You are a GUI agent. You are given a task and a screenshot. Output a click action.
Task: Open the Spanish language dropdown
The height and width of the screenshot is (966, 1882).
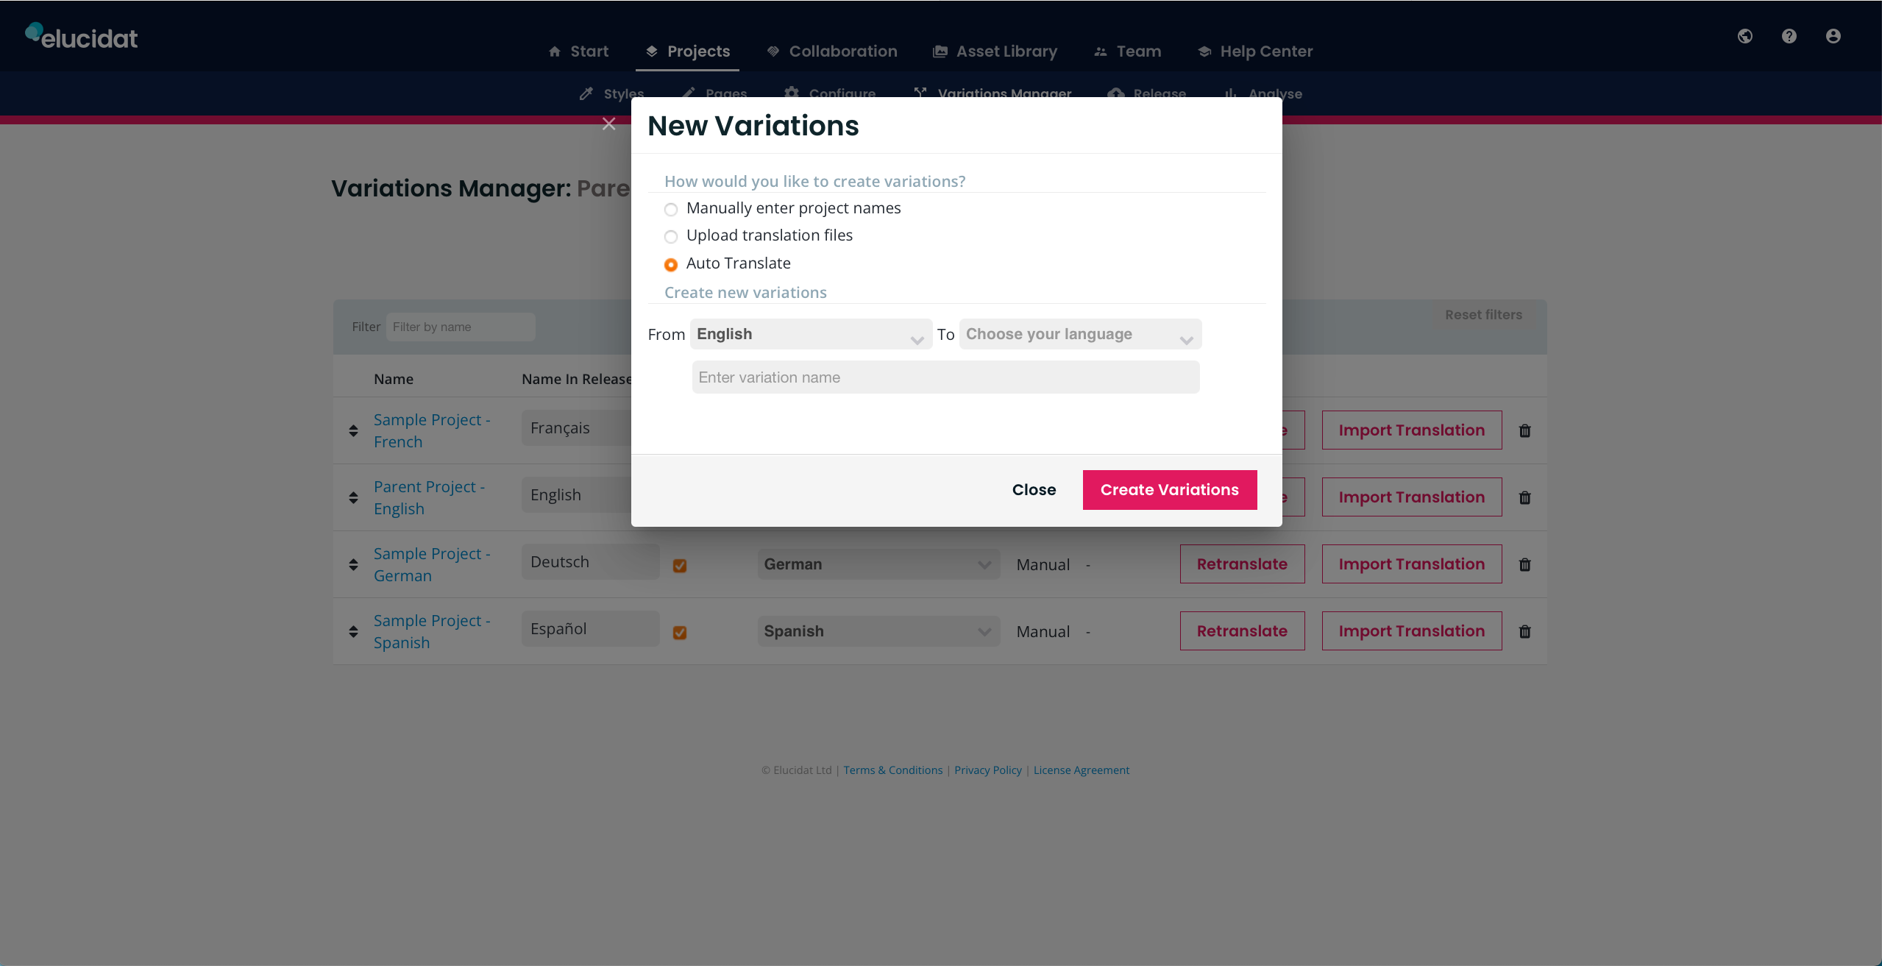tap(878, 631)
